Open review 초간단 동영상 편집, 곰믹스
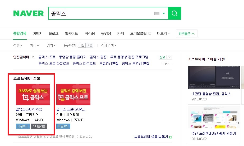Image resolution: width=244 pixels, height=146 pixels. coord(211,94)
